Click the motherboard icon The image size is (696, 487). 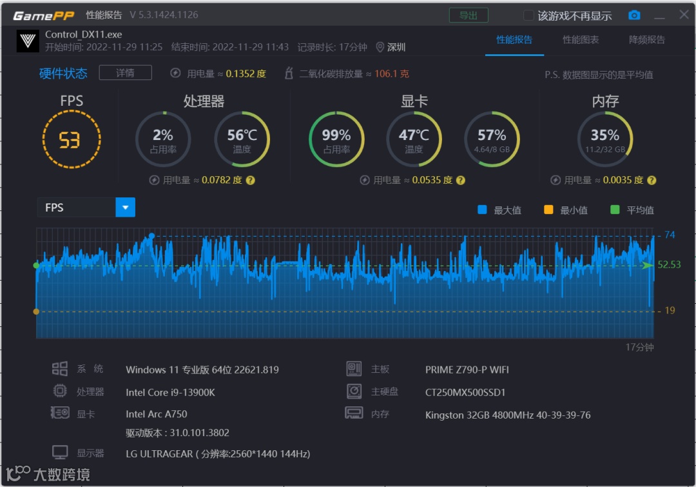pyautogui.click(x=354, y=369)
